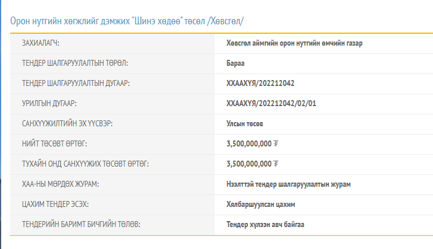Select Хөвсгөл аймгийн орон нутгийн өмчийн газар value
433x249 pixels.
[294, 43]
